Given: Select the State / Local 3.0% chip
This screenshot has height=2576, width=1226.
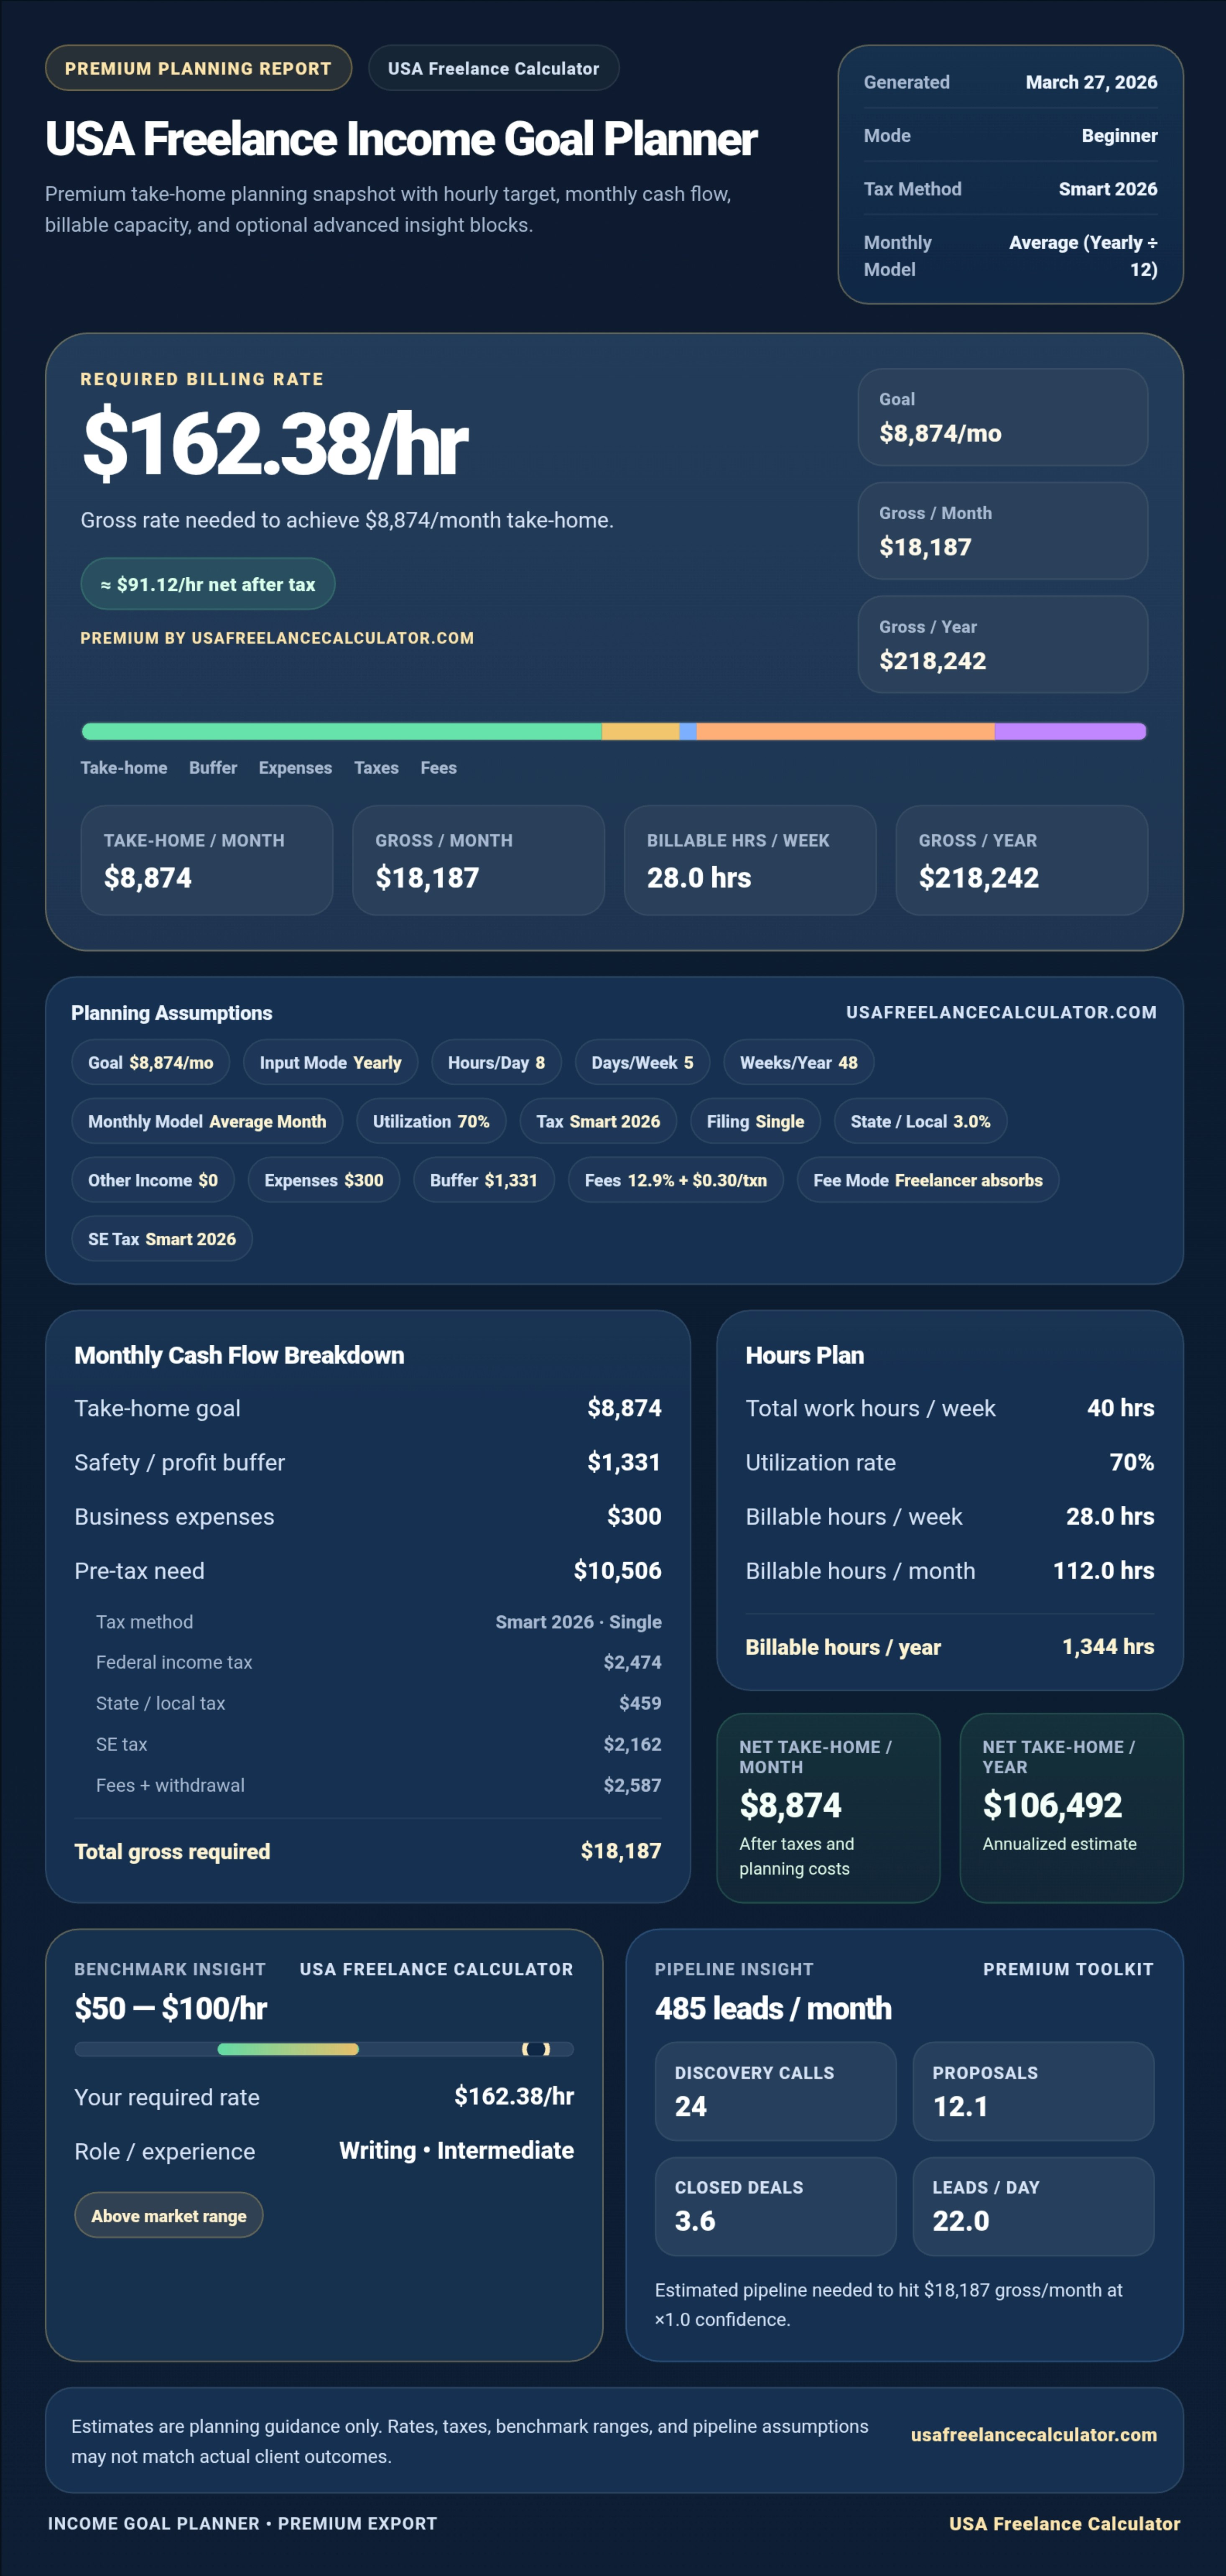Looking at the screenshot, I should coord(920,1121).
